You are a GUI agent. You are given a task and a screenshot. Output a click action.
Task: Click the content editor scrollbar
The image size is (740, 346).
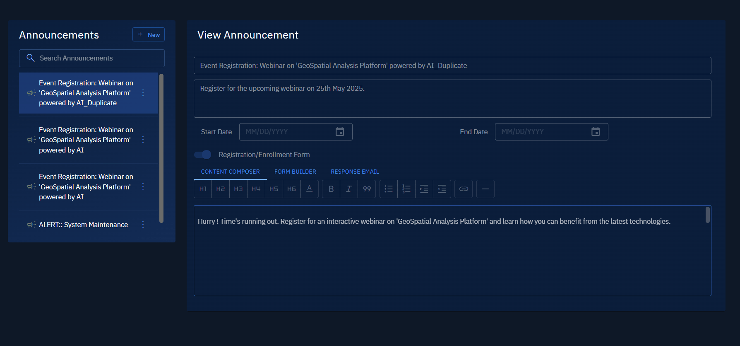(708, 215)
